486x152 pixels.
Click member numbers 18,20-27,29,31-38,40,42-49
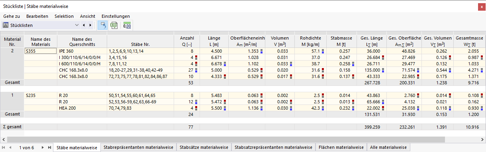point(141,70)
